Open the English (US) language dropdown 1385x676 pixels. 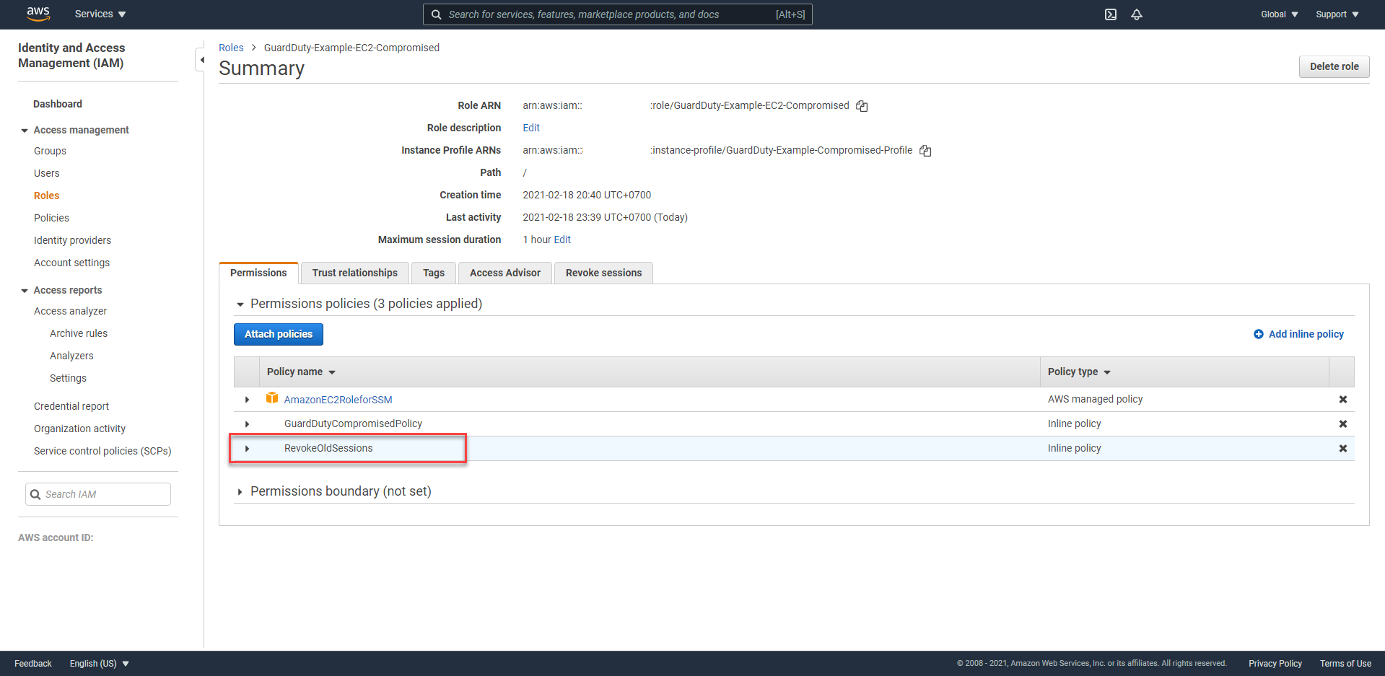pos(100,664)
